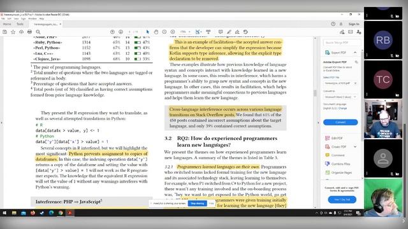The height and width of the screenshot is (229, 408).
Task: Choose the selection arrow cursor tool
Action: pyautogui.click(x=147, y=32)
